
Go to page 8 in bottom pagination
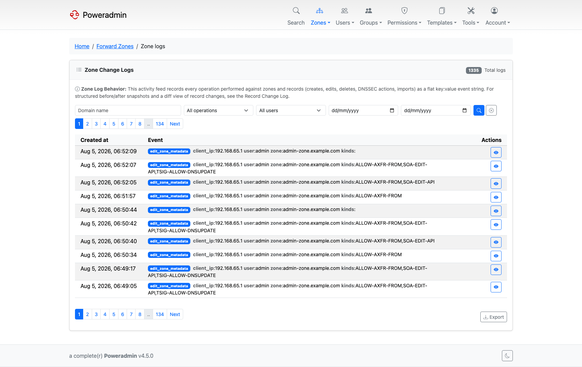[x=140, y=314]
